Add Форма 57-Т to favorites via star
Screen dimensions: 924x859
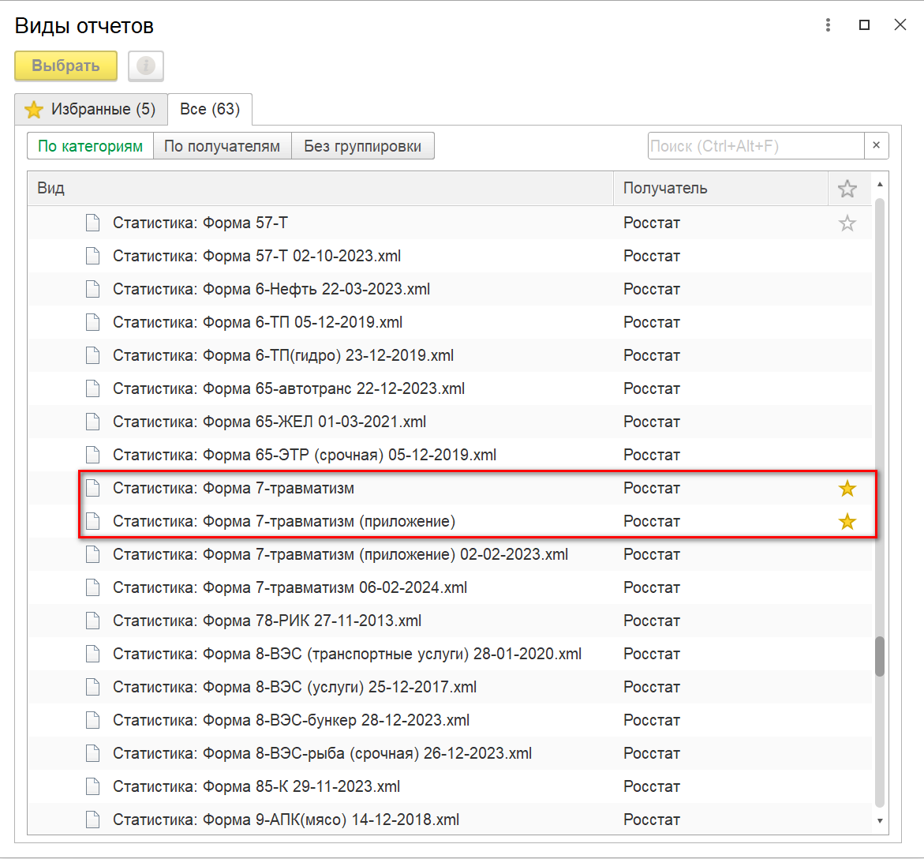point(847,223)
